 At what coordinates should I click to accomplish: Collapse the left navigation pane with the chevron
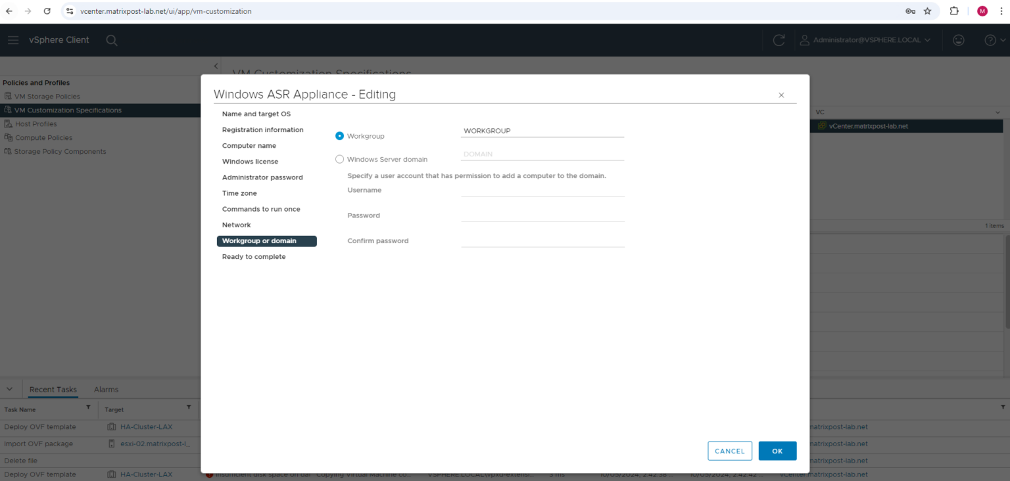(x=216, y=66)
